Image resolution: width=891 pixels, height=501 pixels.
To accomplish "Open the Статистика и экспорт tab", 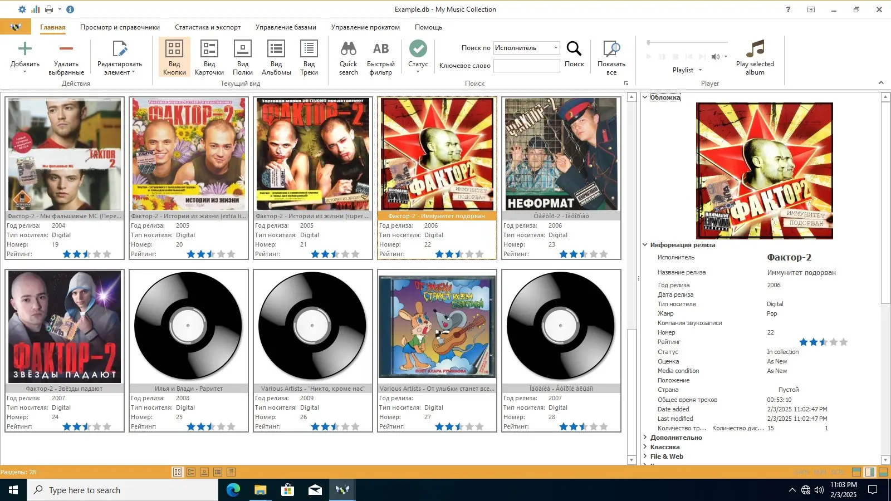I will 208,27.
